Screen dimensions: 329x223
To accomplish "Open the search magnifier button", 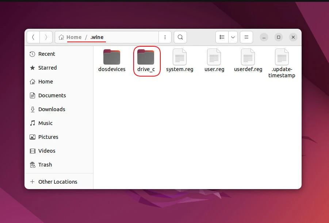I will tap(180, 37).
